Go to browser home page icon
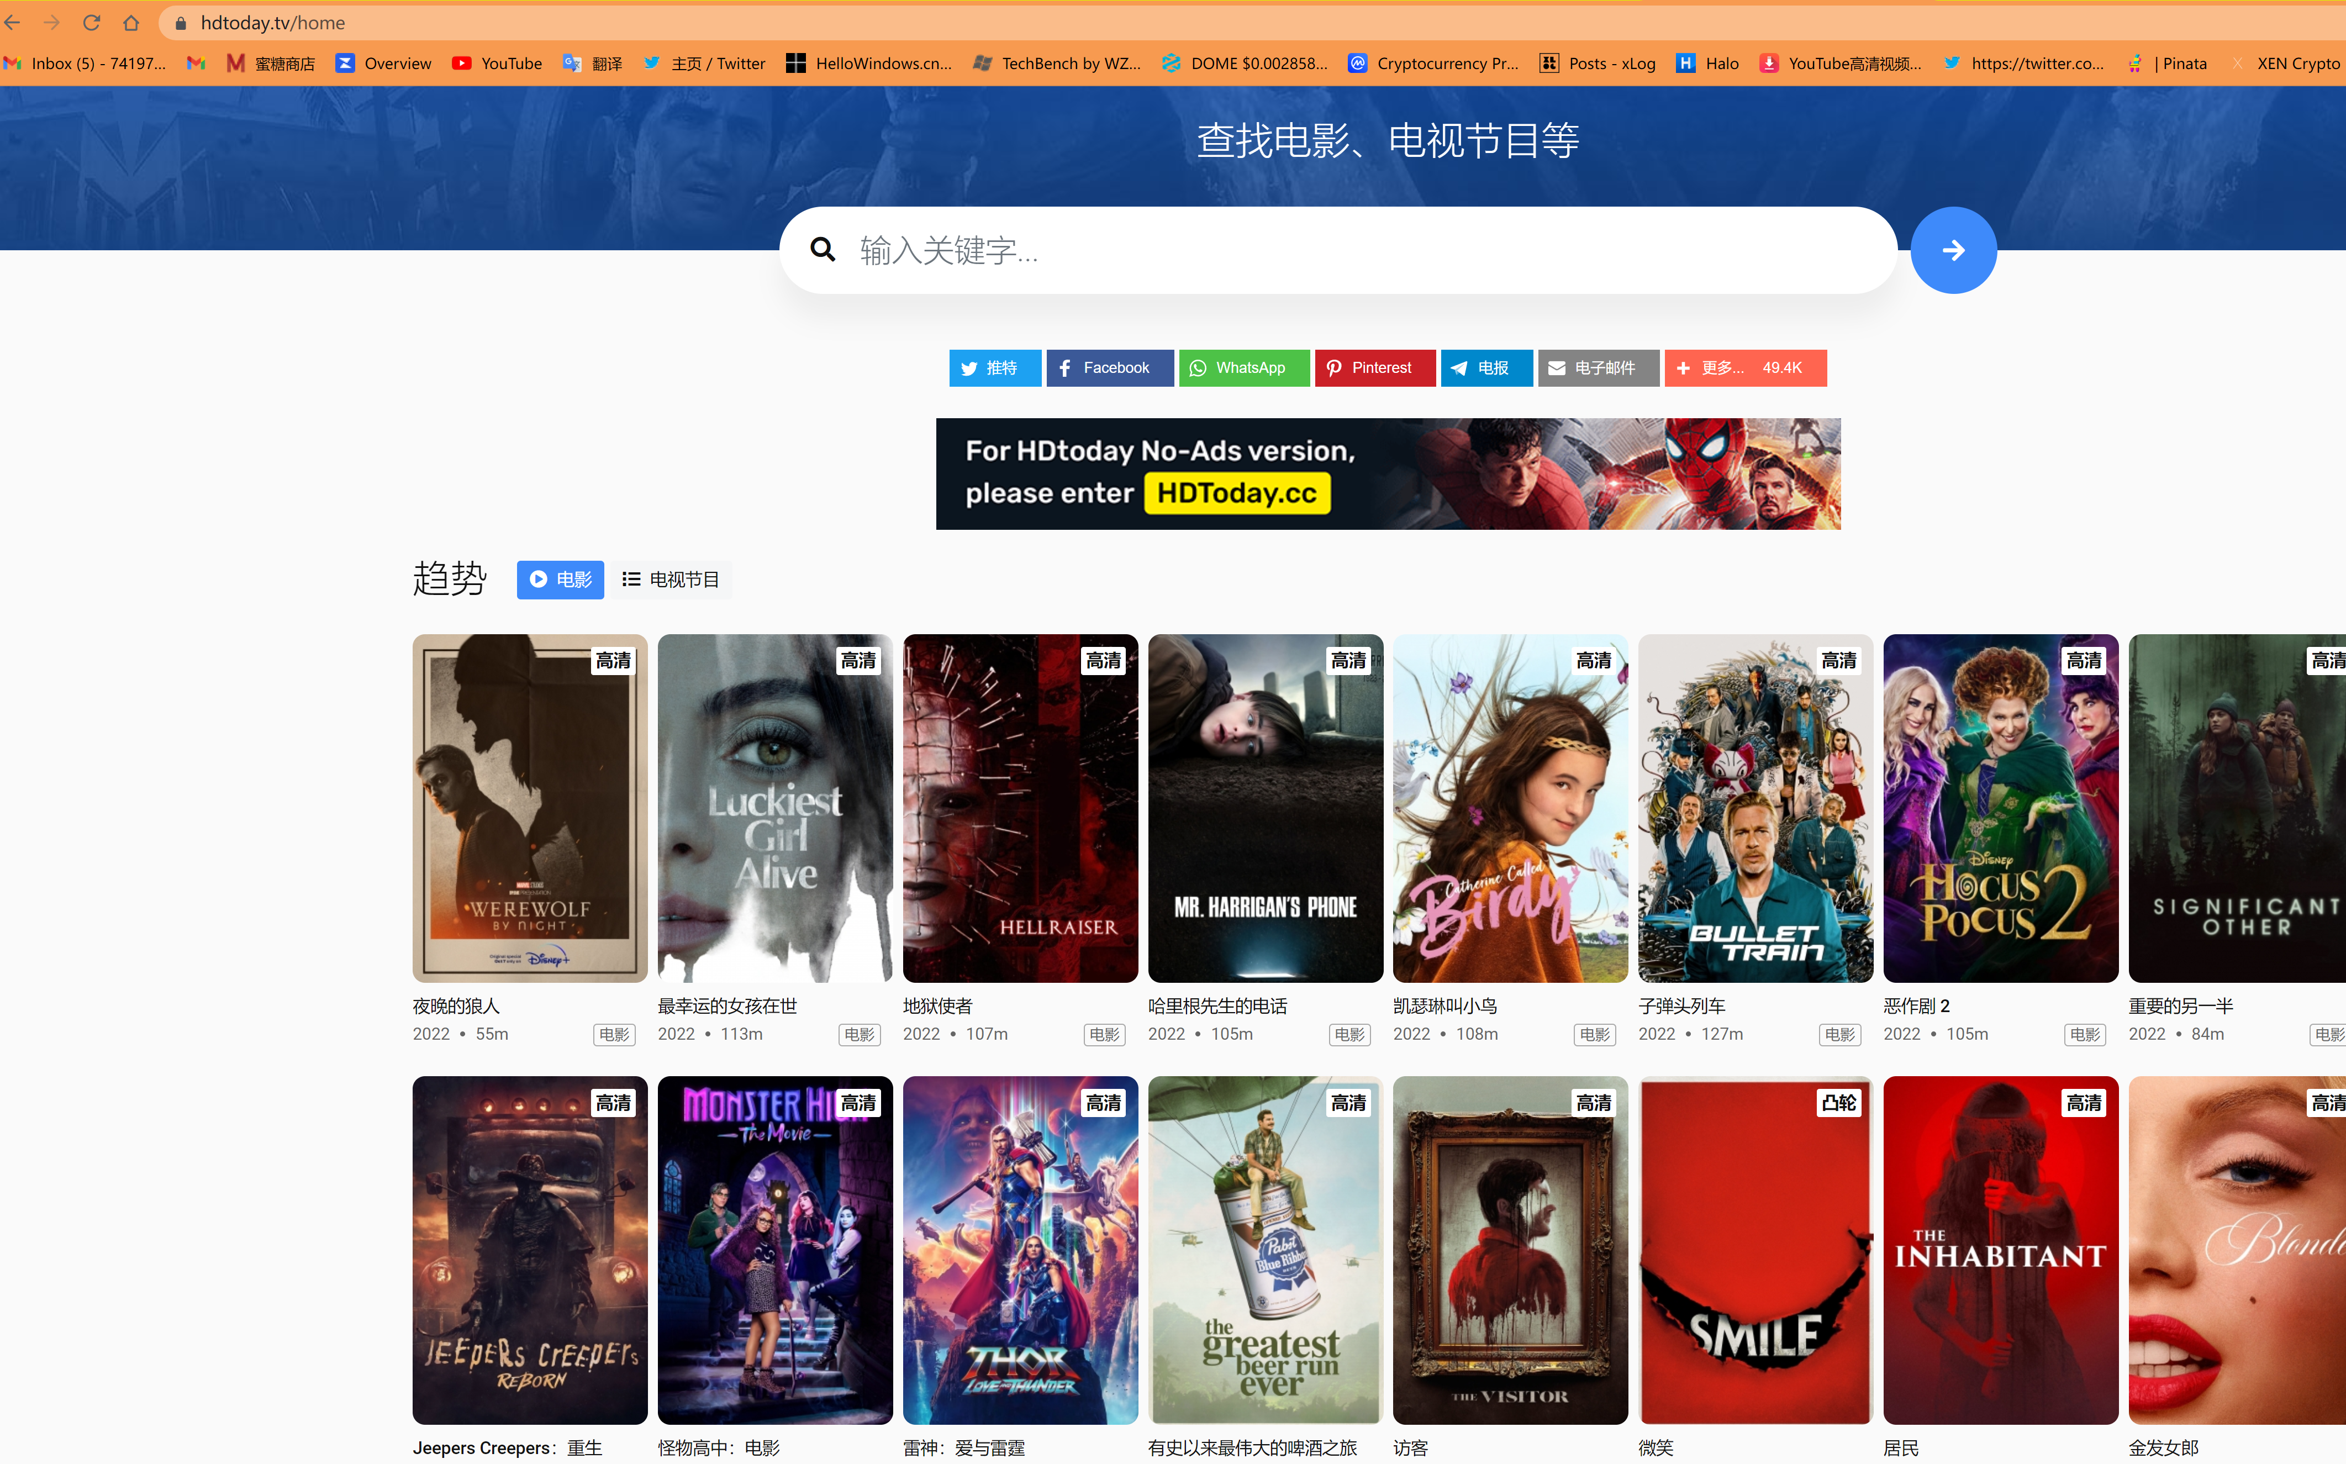 (131, 22)
